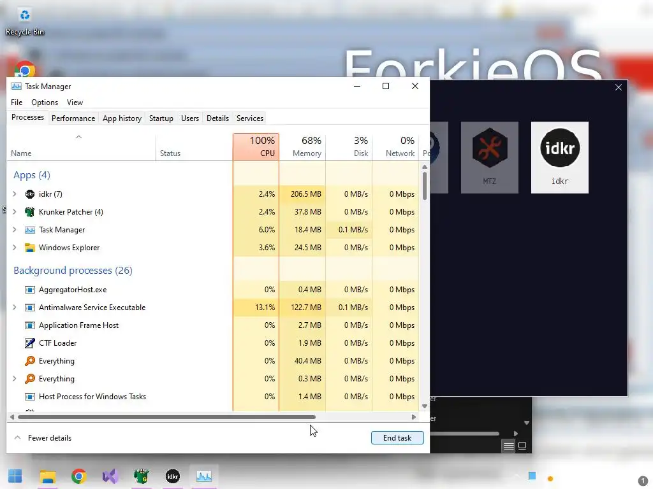Click the Apps (4) group heading
The width and height of the screenshot is (653, 489).
(x=32, y=175)
